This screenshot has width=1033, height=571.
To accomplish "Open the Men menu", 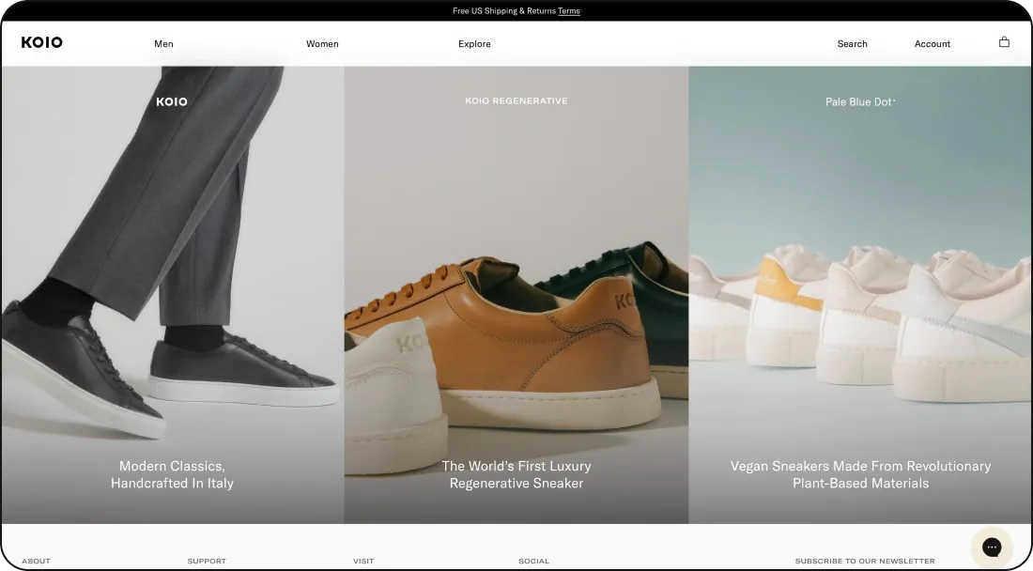I will 163,43.
